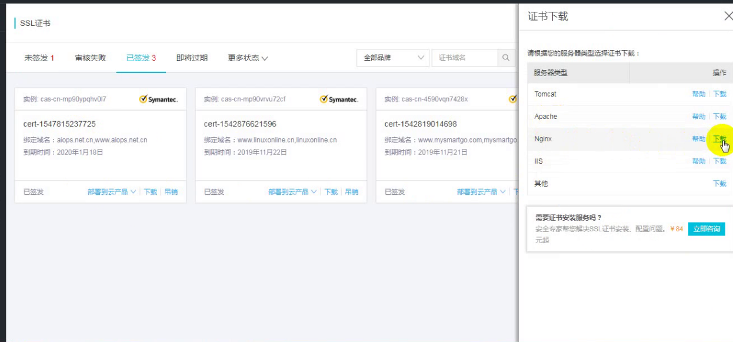Download the Apache certificate
Viewport: 733px width, 342px height.
719,117
